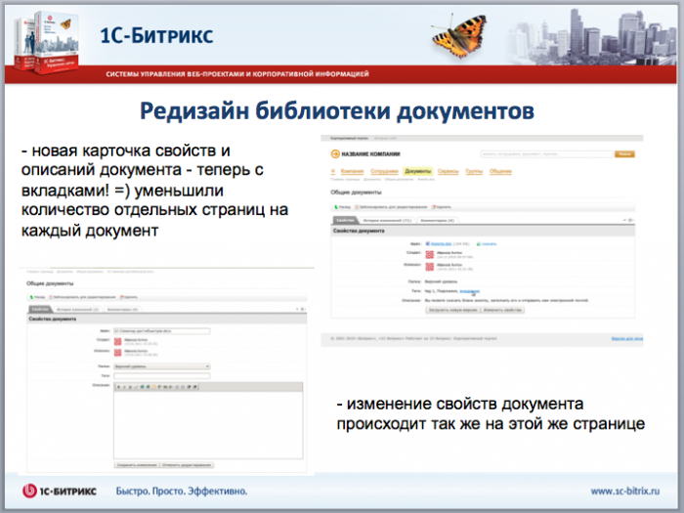
Task: Click the Загрузить новую версию button
Action: pyautogui.click(x=452, y=310)
